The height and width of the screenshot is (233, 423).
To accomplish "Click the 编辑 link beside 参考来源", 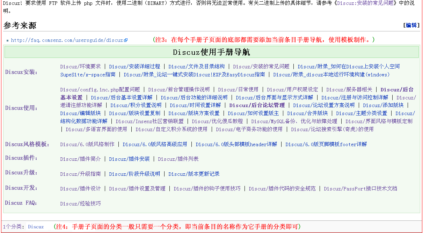I will coord(411,25).
